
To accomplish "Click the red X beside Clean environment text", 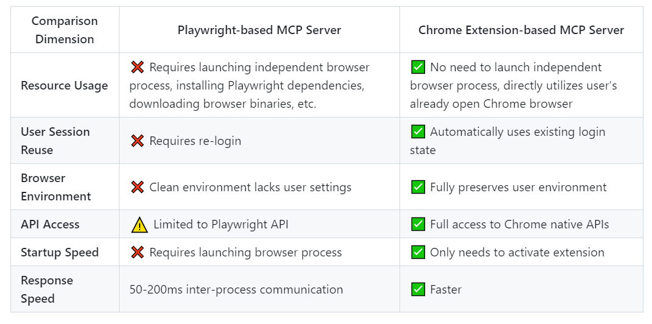I will tap(137, 187).
